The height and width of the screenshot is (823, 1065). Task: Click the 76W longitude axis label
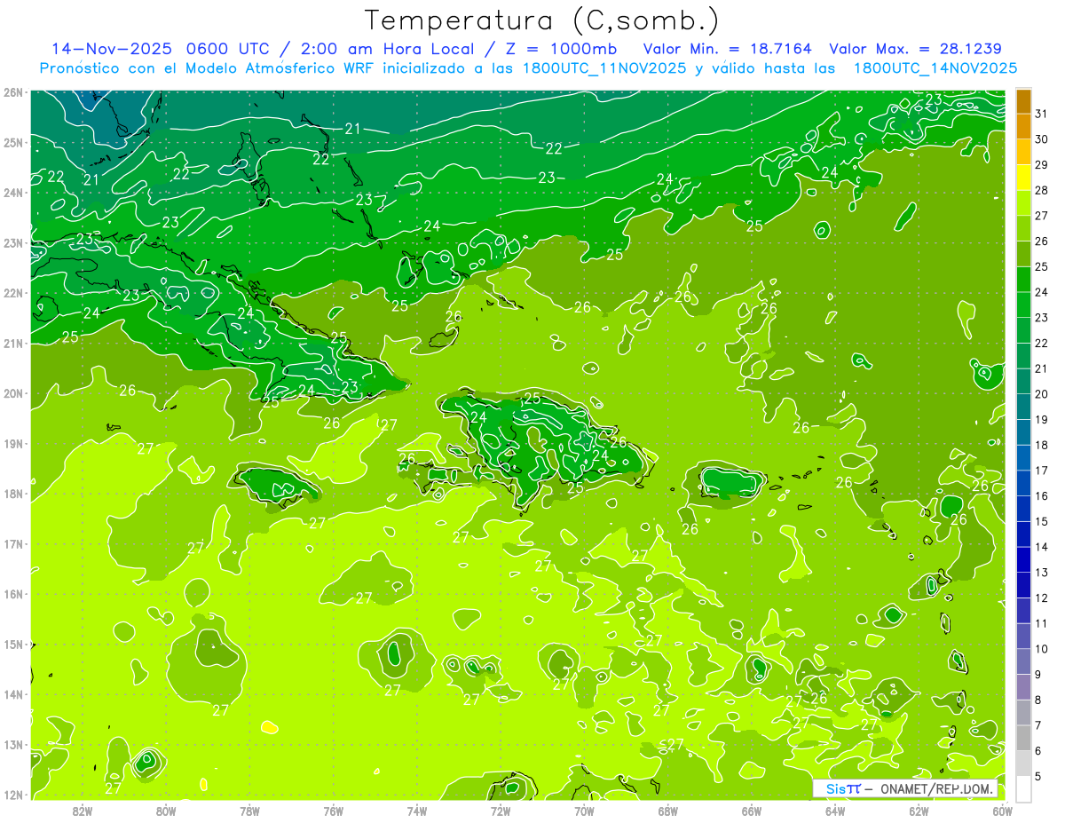[x=333, y=811]
